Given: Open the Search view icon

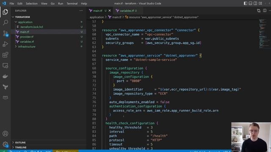Looking at the screenshot, I should click(x=5, y=22).
